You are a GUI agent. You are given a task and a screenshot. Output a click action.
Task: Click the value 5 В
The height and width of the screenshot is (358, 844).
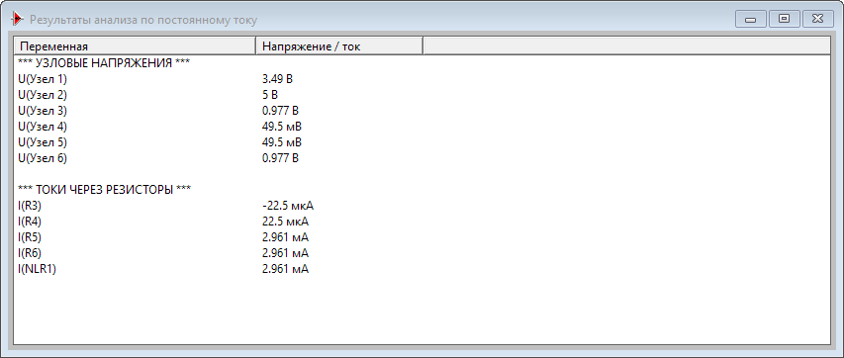[x=270, y=95]
